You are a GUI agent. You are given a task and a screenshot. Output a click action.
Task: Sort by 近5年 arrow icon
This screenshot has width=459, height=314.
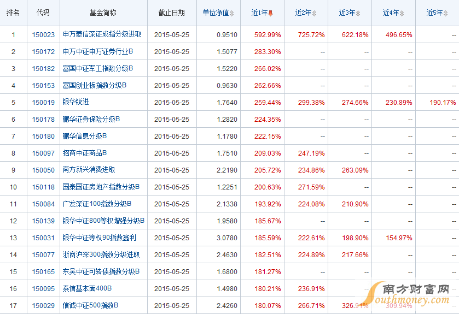[x=445, y=13]
